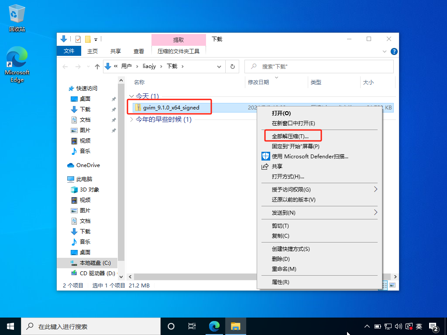
Task: Switch to the 共享 ribbon tab
Action: pos(115,51)
